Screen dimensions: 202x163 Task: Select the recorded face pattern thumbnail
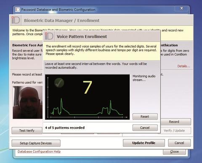click(28, 102)
